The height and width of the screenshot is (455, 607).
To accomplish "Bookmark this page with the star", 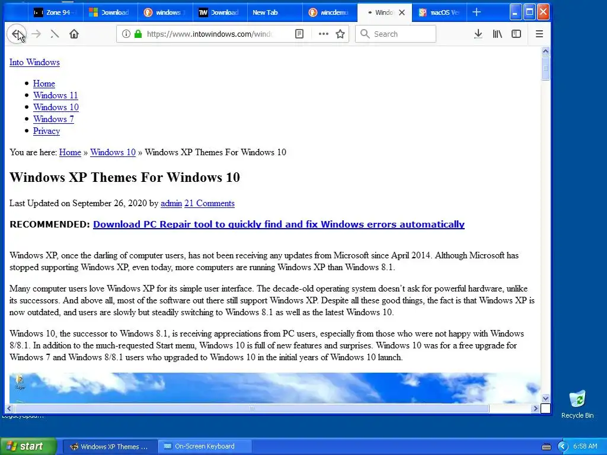I will 340,34.
